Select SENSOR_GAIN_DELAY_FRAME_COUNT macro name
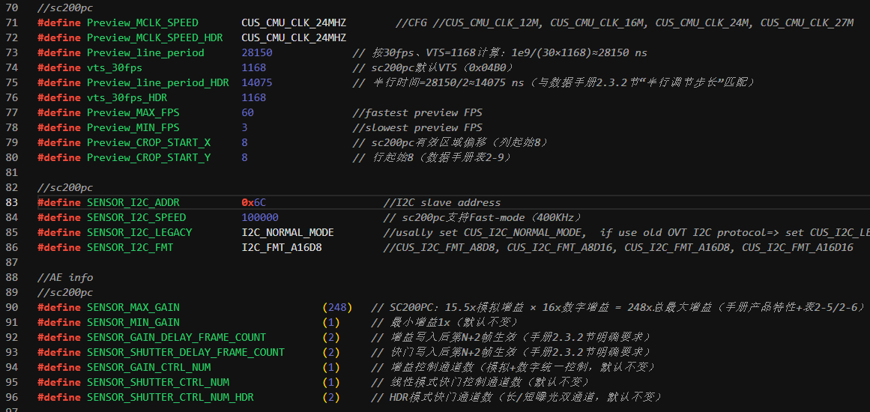This screenshot has width=870, height=412. 176,337
